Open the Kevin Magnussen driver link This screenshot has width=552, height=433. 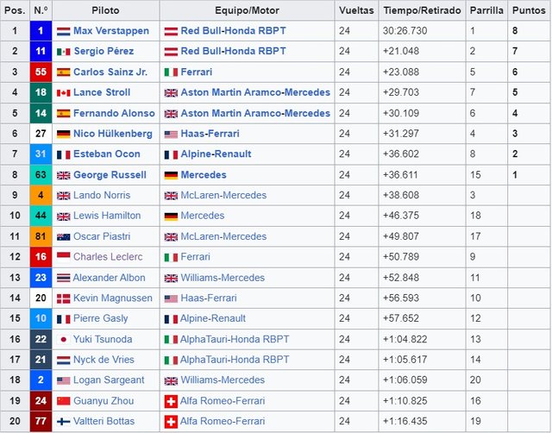pos(113,298)
